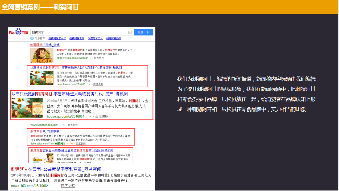Expand the arrow after news.163.com URL
This screenshot has height=191, width=339.
click(56, 186)
